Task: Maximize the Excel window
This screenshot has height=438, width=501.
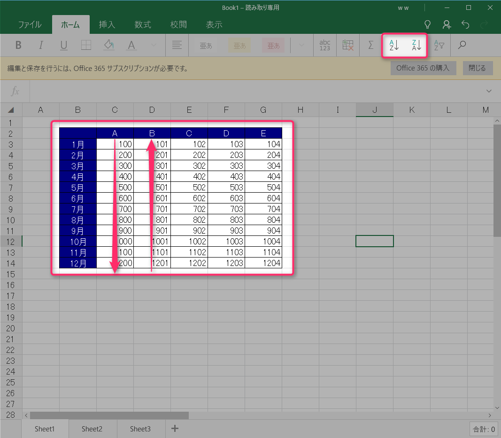Action: [x=469, y=8]
